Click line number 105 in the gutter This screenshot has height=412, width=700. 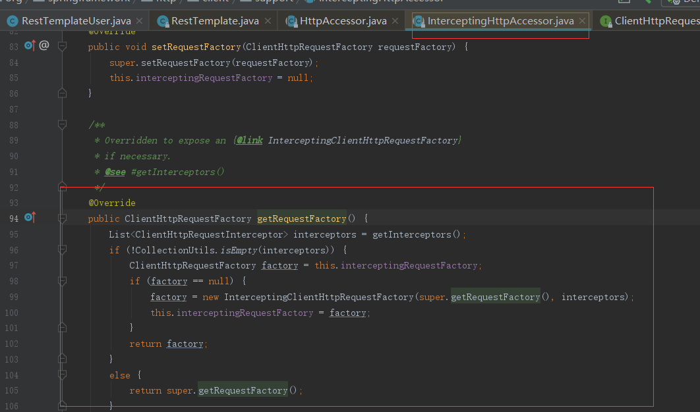coord(12,390)
